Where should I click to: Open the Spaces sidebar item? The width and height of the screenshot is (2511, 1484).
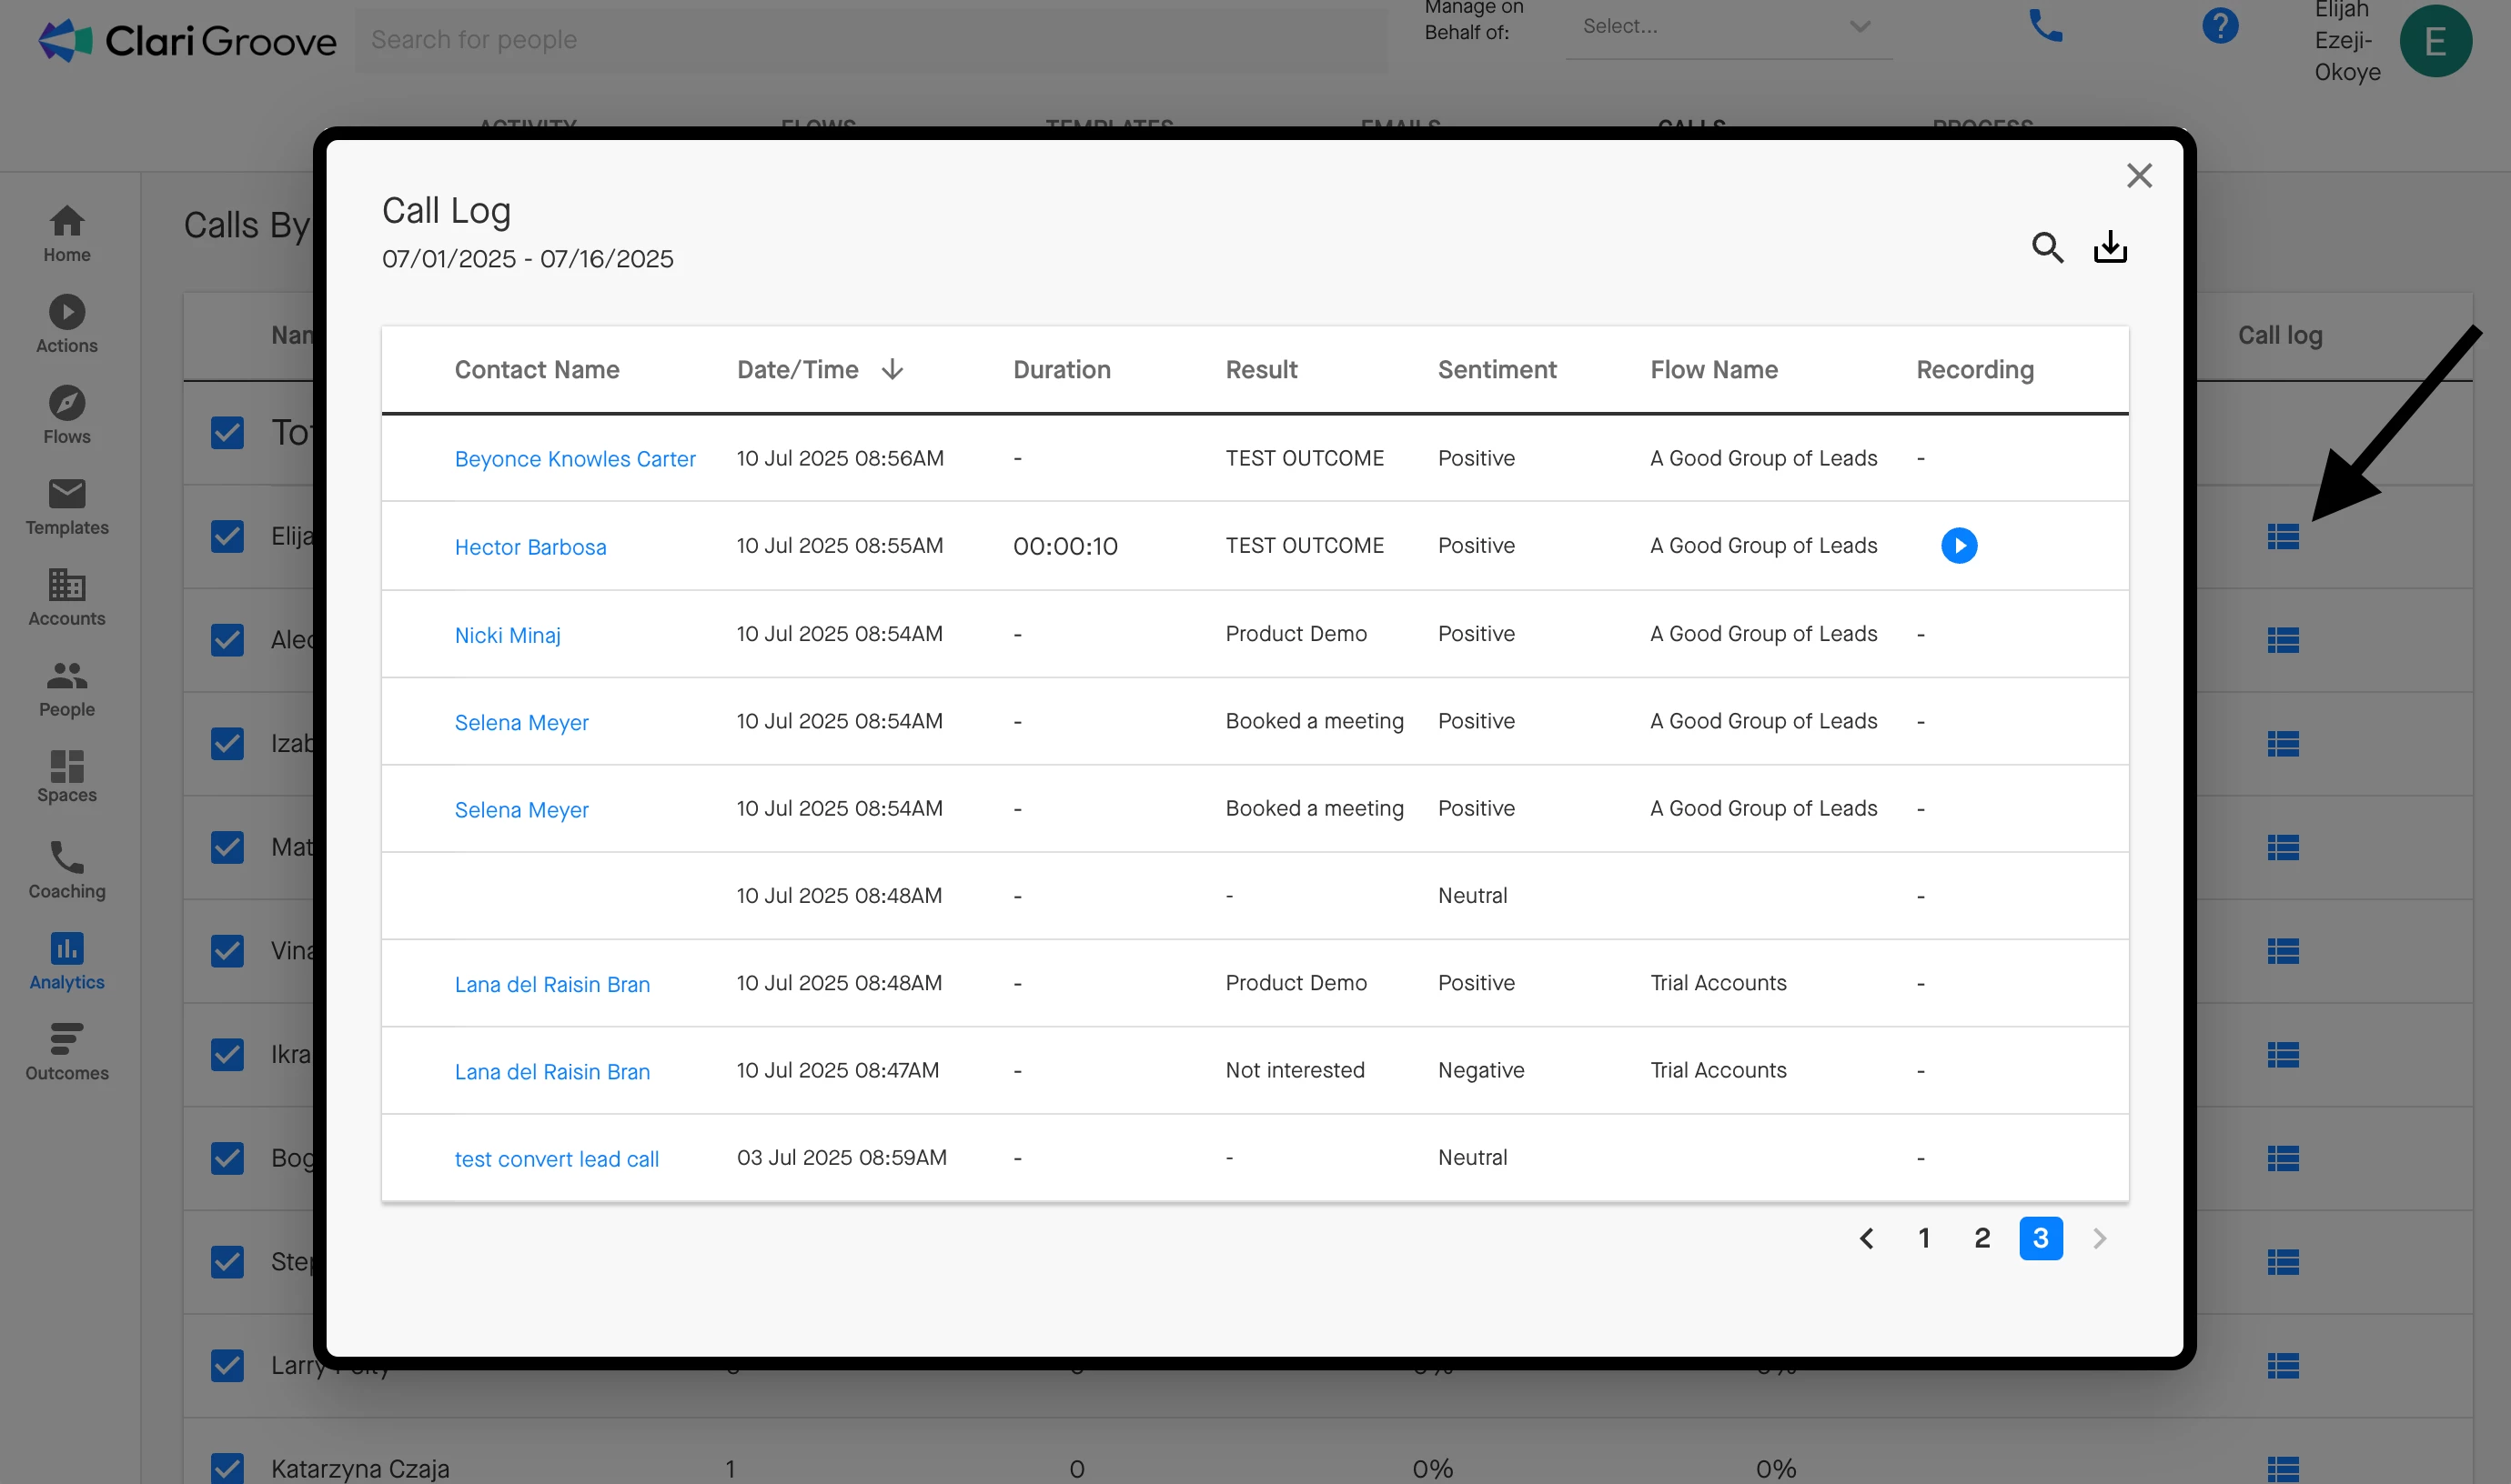[67, 777]
